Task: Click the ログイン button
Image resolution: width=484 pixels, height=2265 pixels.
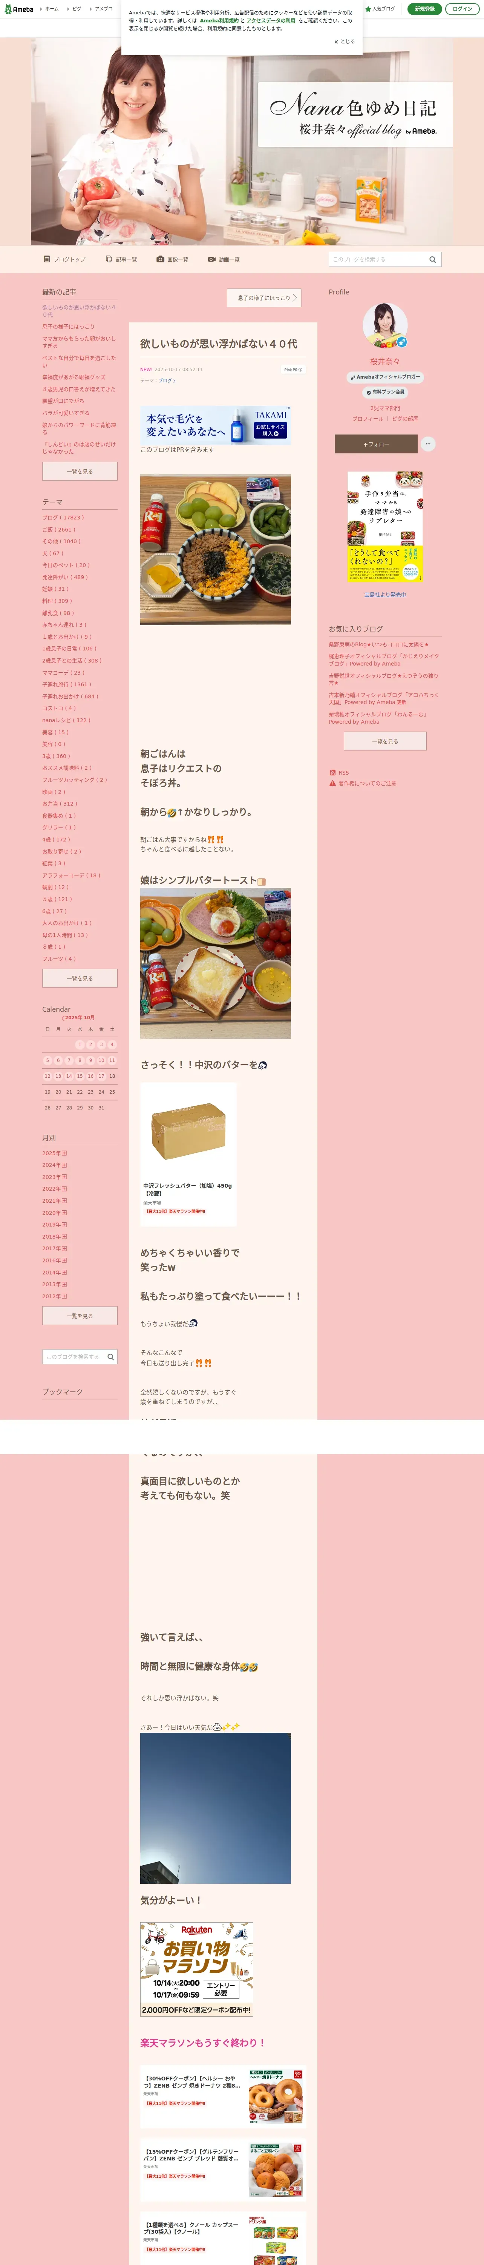Action: (462, 9)
